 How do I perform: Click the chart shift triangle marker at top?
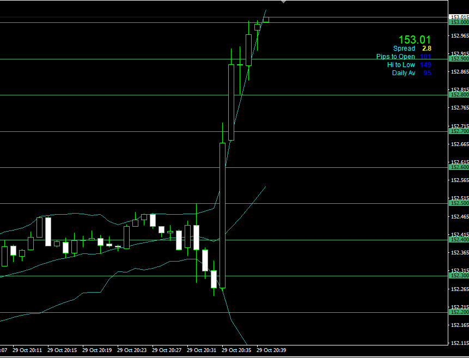point(283,2)
